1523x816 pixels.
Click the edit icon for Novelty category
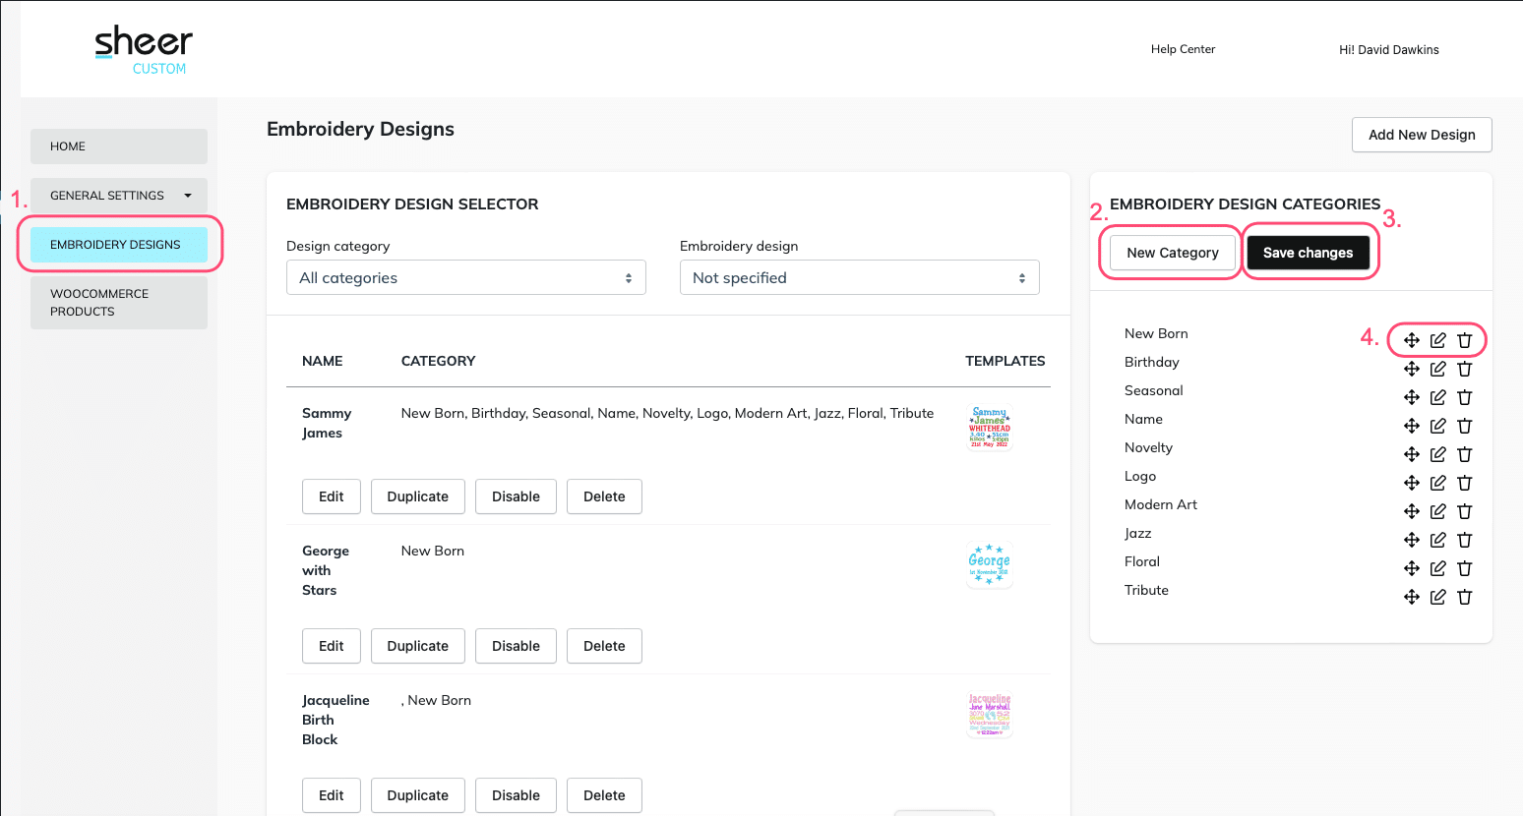point(1437,454)
